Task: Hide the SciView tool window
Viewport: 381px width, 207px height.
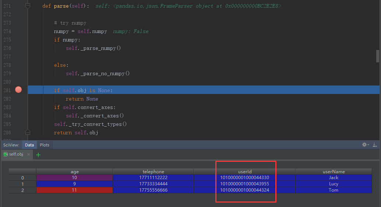Action: 375,145
